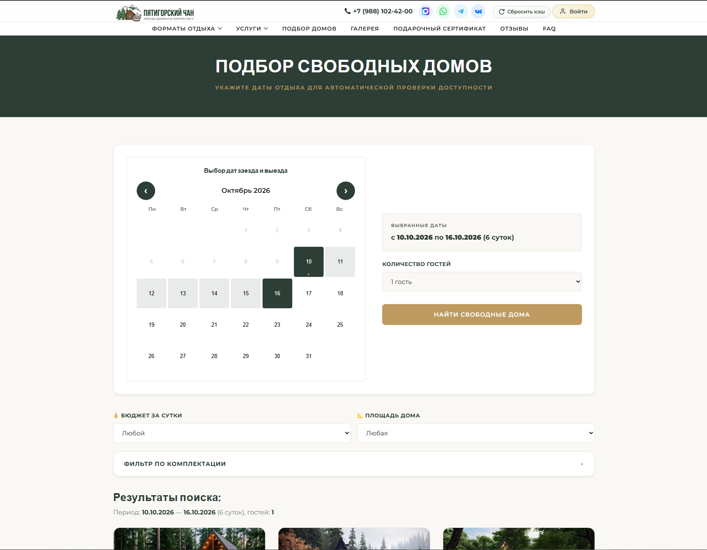Click the Результаты поиска heading
Viewport: 707px width, 550px height.
[167, 498]
